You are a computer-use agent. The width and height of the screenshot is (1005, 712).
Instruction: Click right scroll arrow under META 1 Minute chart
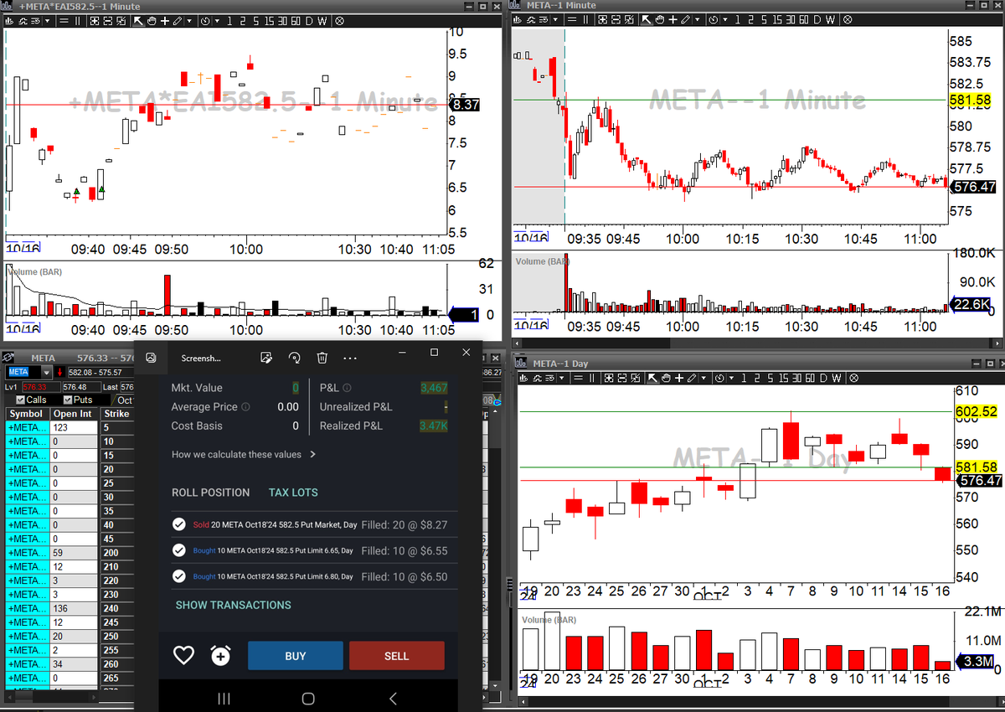pos(997,343)
